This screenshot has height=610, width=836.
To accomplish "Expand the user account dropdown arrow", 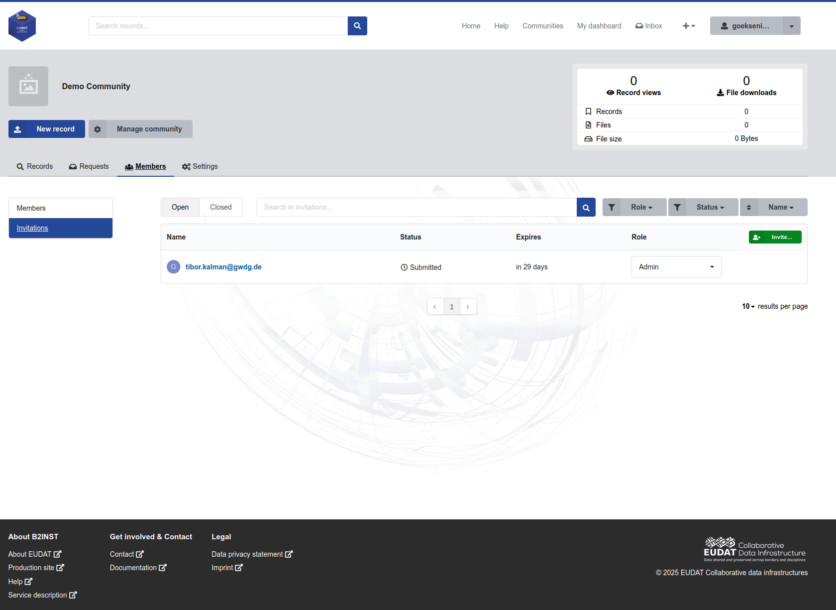I will (792, 26).
